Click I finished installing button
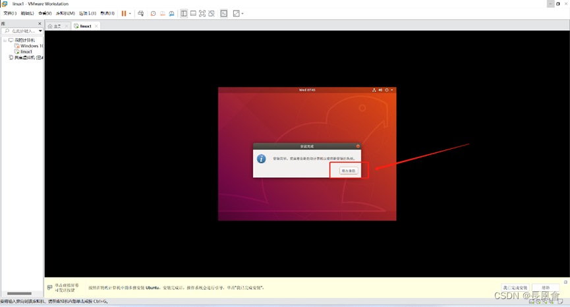570x307 pixels. tap(515, 288)
